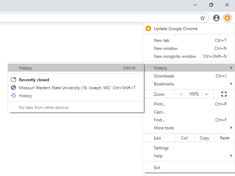Expand the Help submenu arrow
Image resolution: width=235 pixels, height=176 pixels.
[x=231, y=156]
